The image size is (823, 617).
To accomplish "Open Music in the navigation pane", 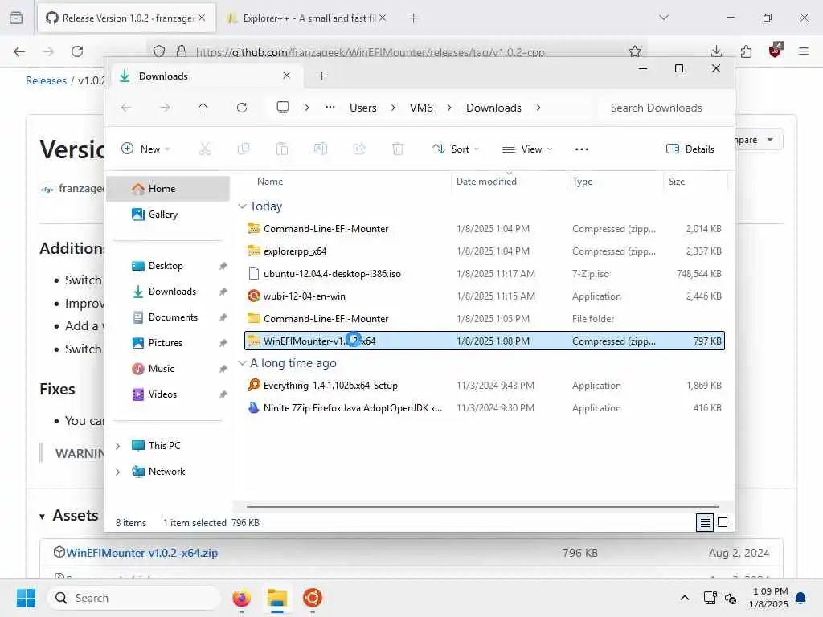I will 168,369.
